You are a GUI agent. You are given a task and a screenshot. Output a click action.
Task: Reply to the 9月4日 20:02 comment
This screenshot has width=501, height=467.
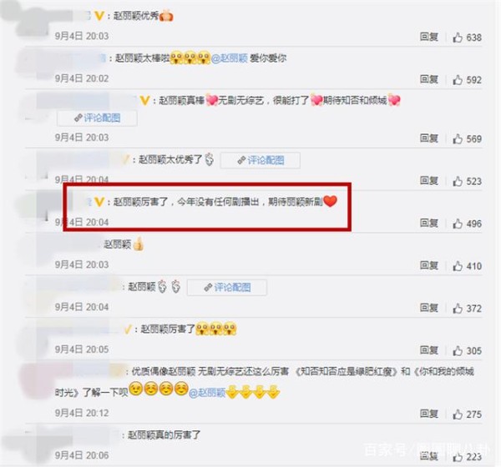(x=429, y=79)
